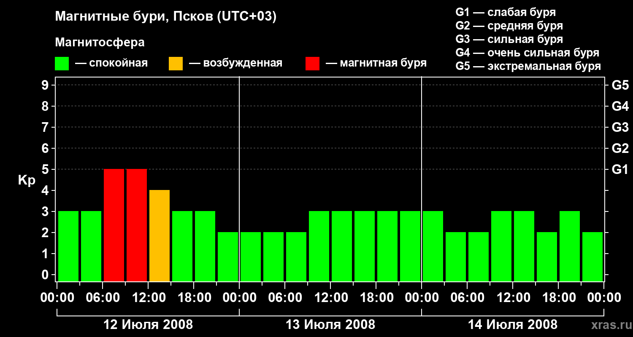
Task: Select the orange Kp 4 bar on 12 July
Action: 160,235
